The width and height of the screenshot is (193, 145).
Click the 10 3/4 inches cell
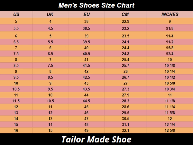(x=170, y=89)
